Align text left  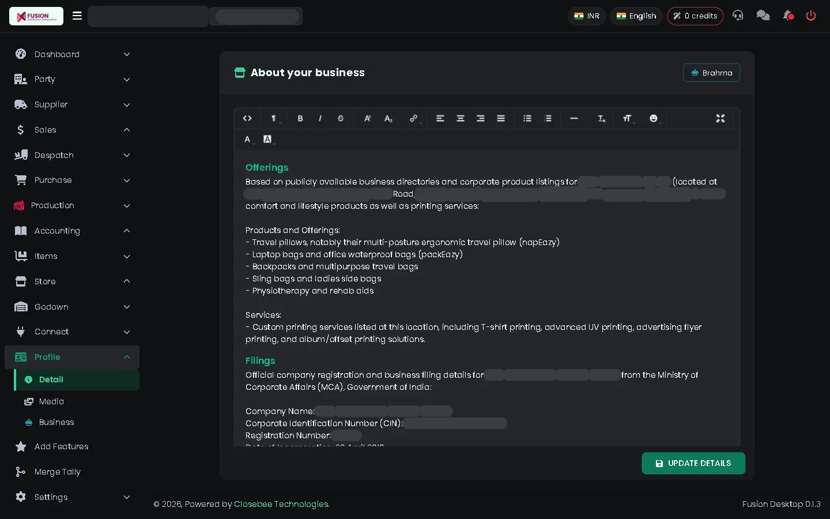point(440,118)
